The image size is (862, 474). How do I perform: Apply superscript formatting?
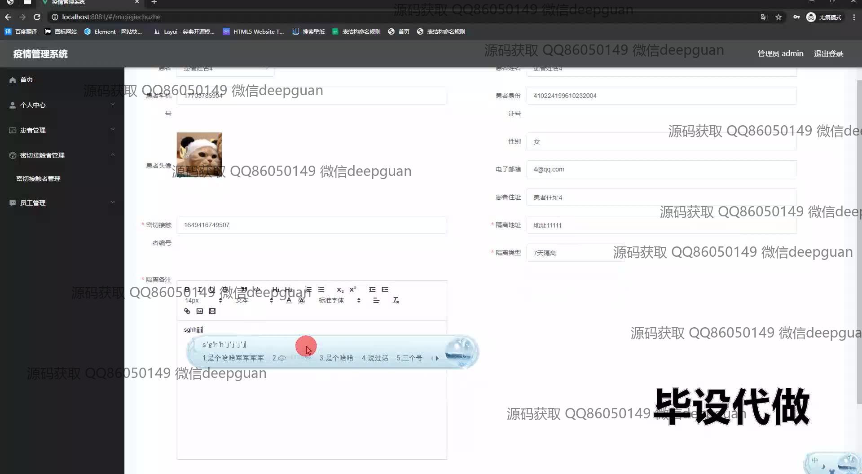coord(353,290)
